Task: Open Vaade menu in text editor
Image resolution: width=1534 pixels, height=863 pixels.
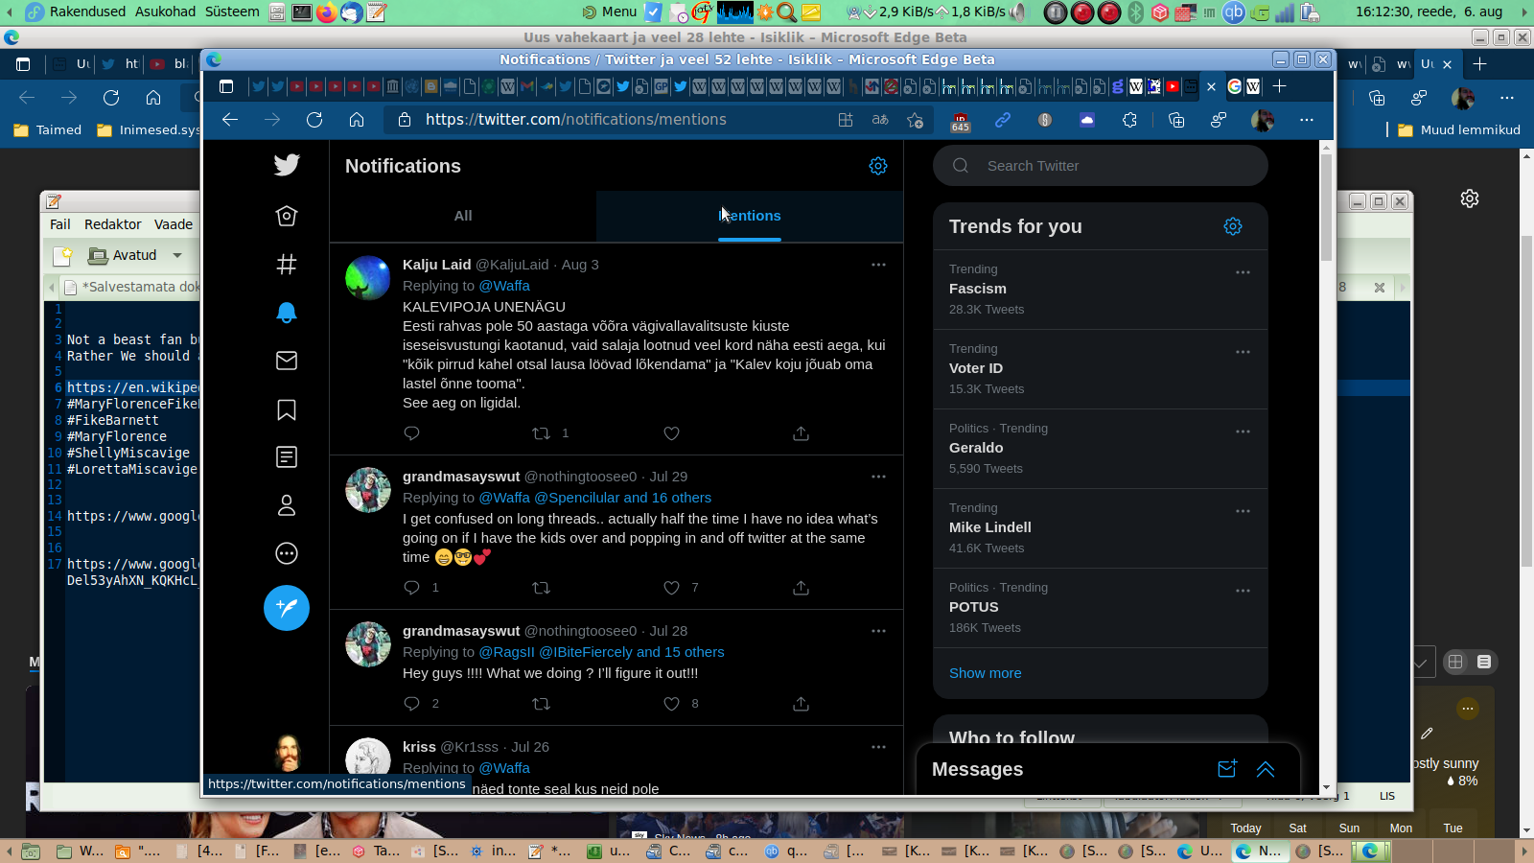Action: coord(174,224)
